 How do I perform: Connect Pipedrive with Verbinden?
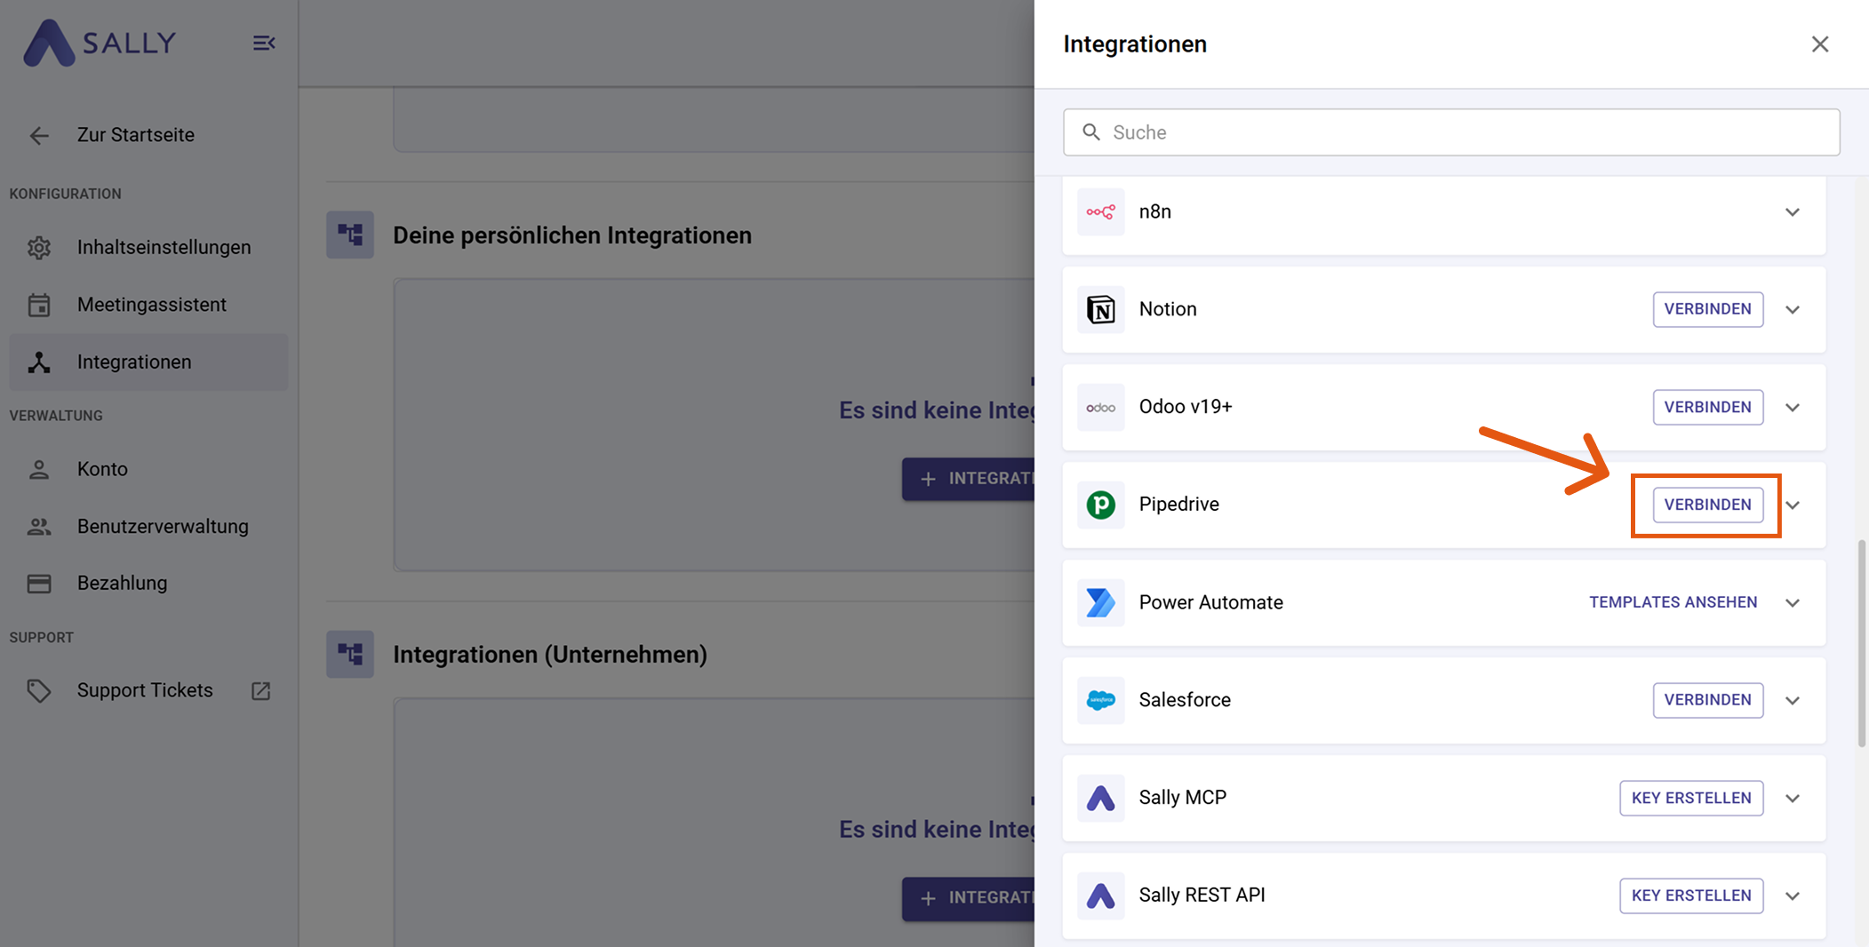click(x=1707, y=505)
